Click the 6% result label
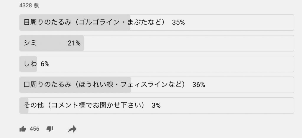302x138 pixels. click(x=45, y=64)
